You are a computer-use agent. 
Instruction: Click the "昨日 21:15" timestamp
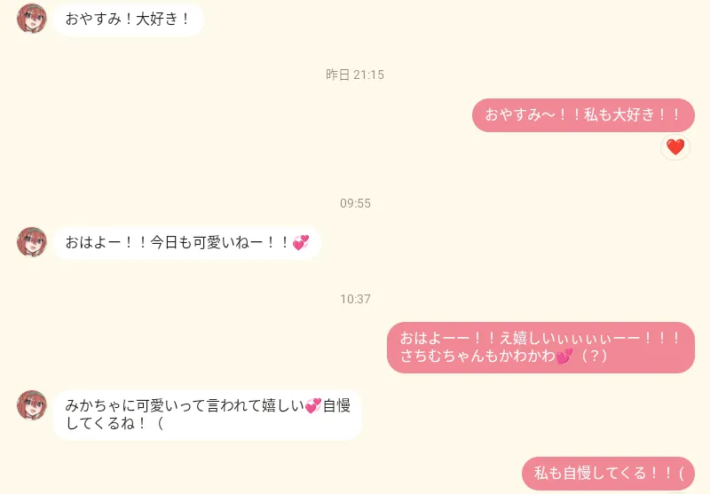pyautogui.click(x=355, y=74)
